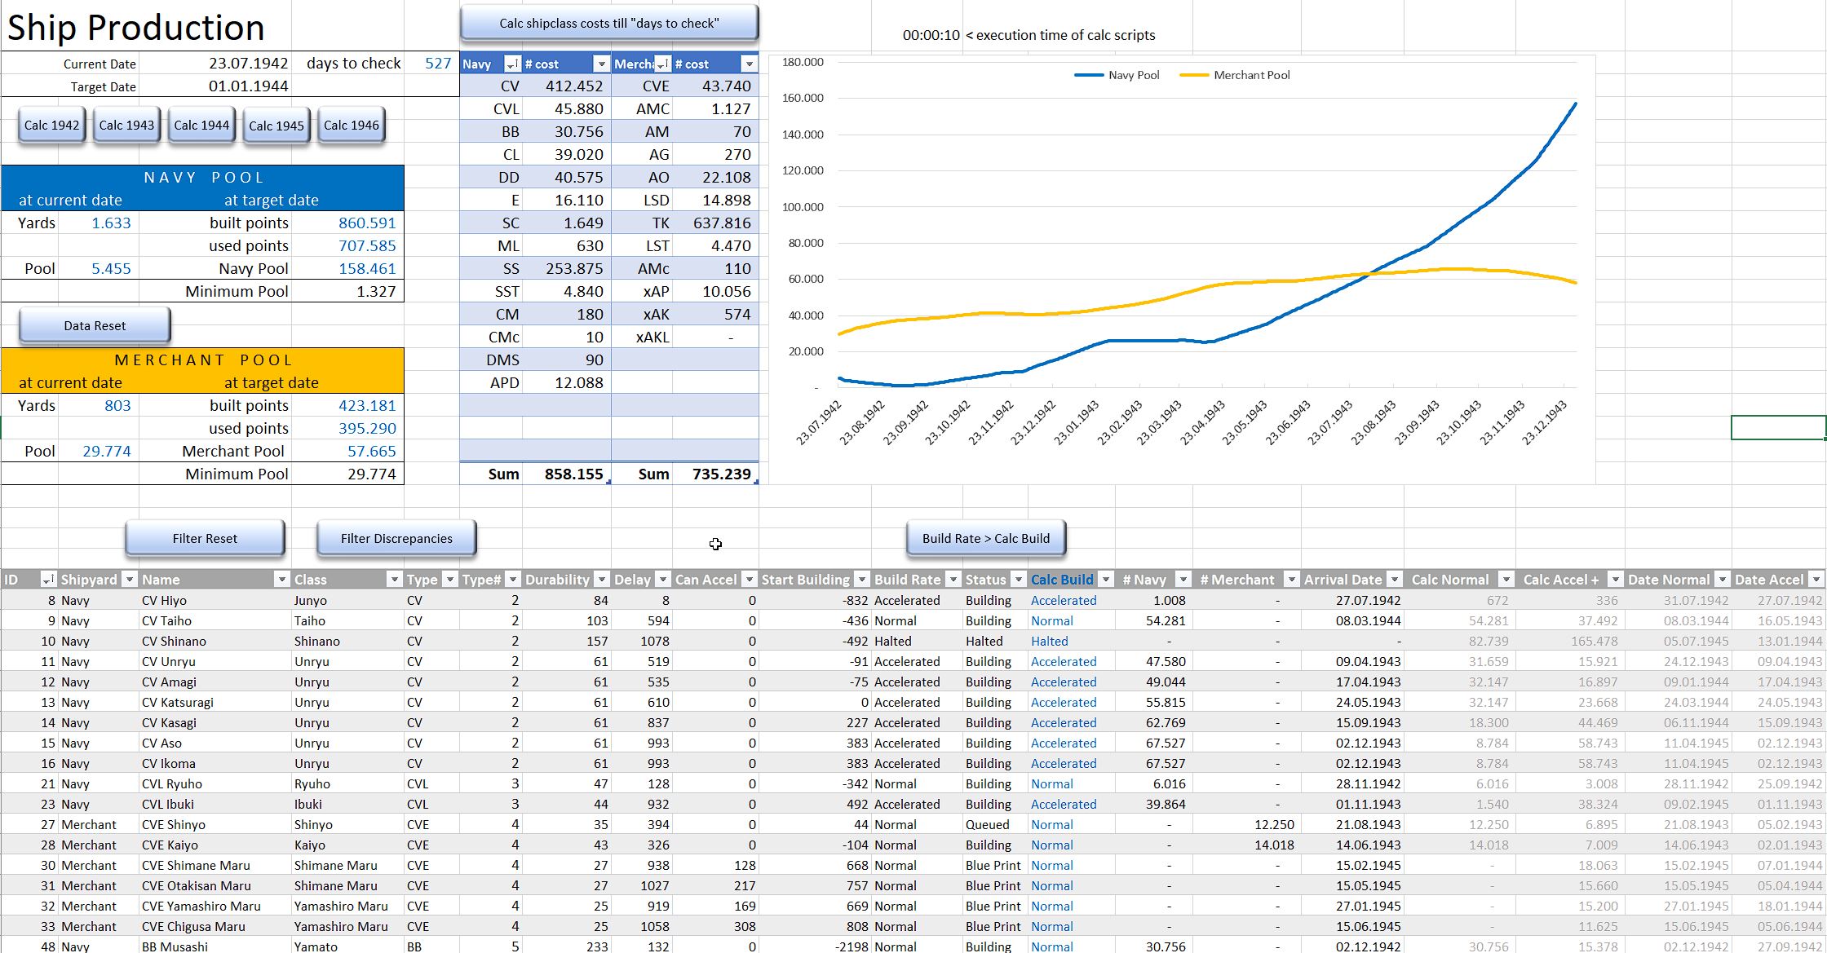Open the Navy column sorted-filter button
This screenshot has height=953, width=1827.
(512, 64)
